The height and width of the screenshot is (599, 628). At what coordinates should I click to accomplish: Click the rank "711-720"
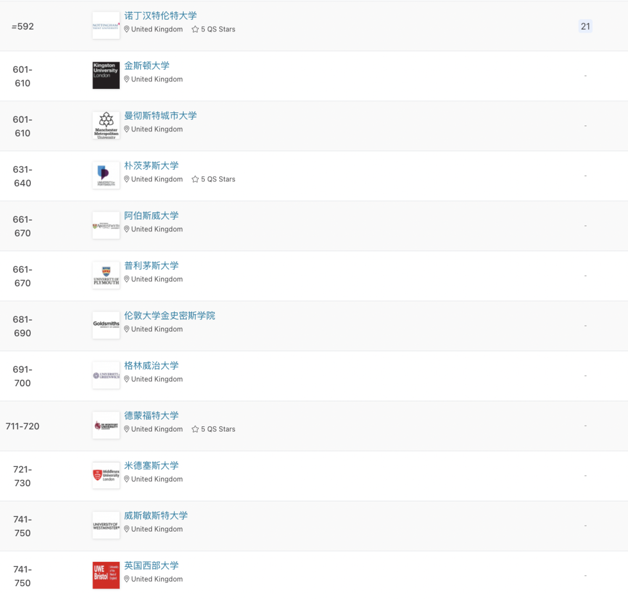pyautogui.click(x=23, y=426)
